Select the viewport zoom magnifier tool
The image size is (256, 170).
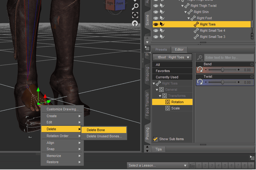point(135,7)
